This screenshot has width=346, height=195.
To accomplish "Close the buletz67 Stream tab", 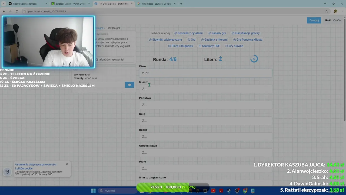I will click(89, 4).
